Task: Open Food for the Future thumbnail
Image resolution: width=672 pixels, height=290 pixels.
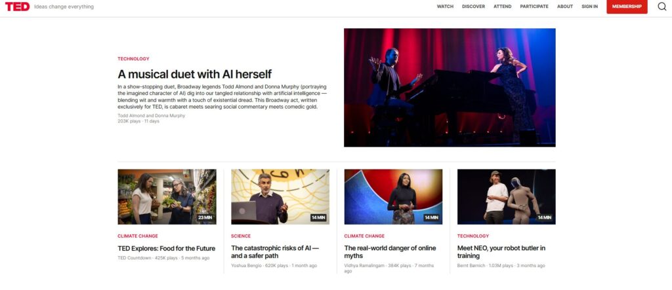Action: 167,197
